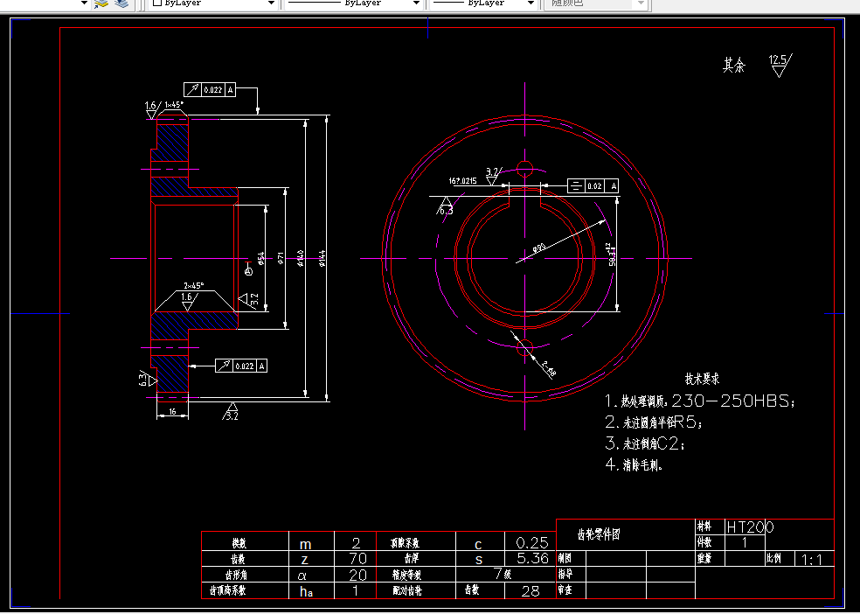Viewport: 860px width, 614px height.
Task: Select the 精度等级 label cell
Action: click(x=406, y=575)
